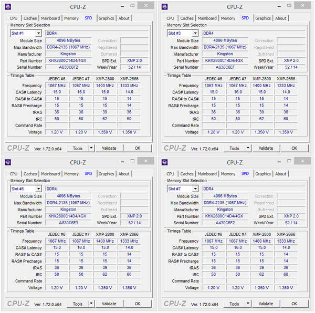Click OK button in Slot #7 window
315x313 pixels.
(295, 304)
